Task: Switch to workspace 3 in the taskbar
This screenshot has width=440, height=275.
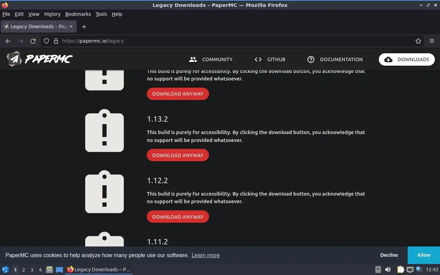Action: point(32,270)
